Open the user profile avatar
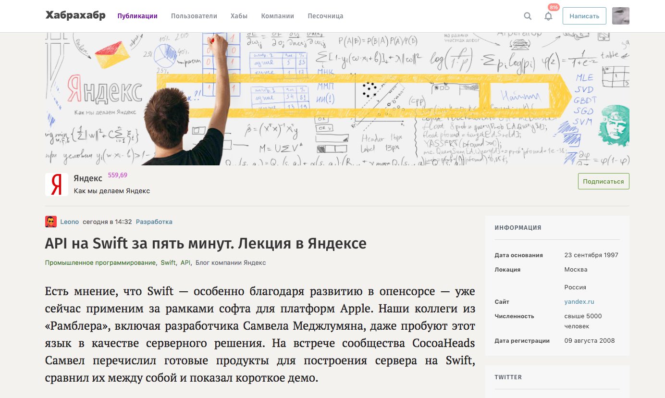Image resolution: width=665 pixels, height=398 pixels. 621,16
